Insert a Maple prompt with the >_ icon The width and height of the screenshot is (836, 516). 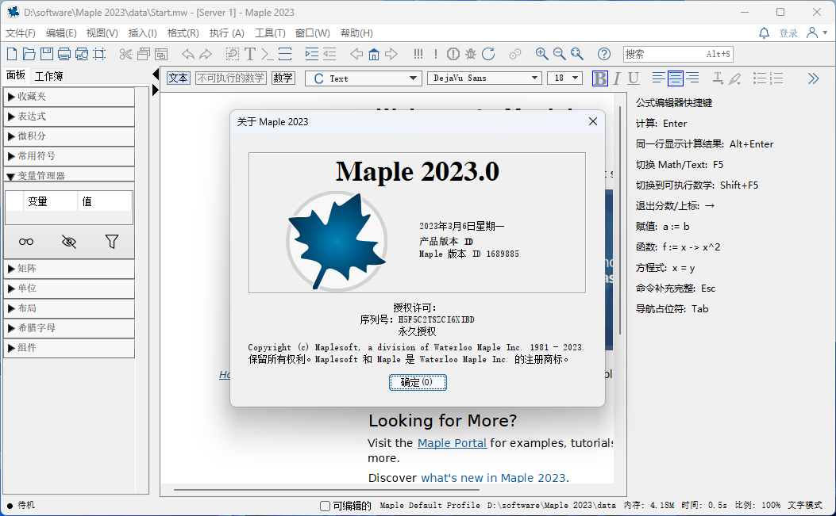point(268,54)
